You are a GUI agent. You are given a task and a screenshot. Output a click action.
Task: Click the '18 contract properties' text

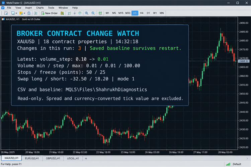click(x=75, y=41)
